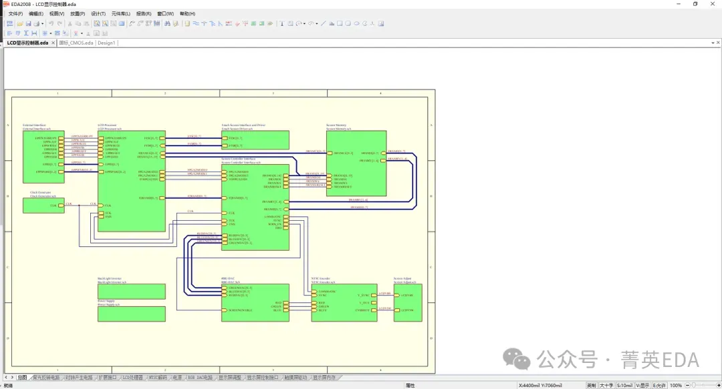
Task: Toggle the 大十字 cursor mode button
Action: pyautogui.click(x=606, y=385)
